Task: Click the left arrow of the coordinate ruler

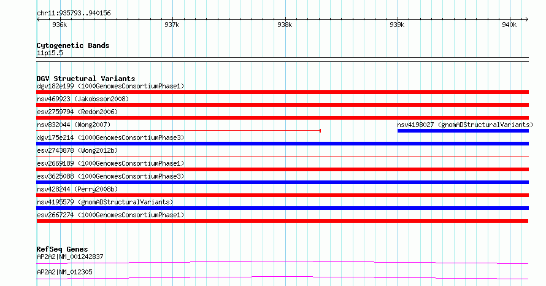Action: [x=38, y=19]
